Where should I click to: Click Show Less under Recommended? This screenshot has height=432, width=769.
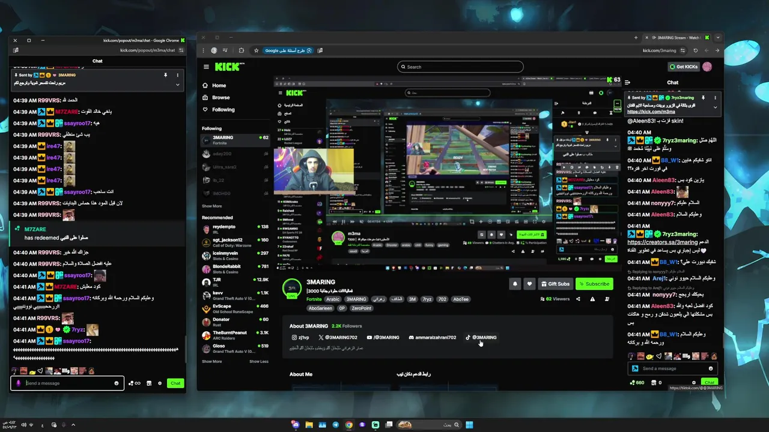(259, 361)
